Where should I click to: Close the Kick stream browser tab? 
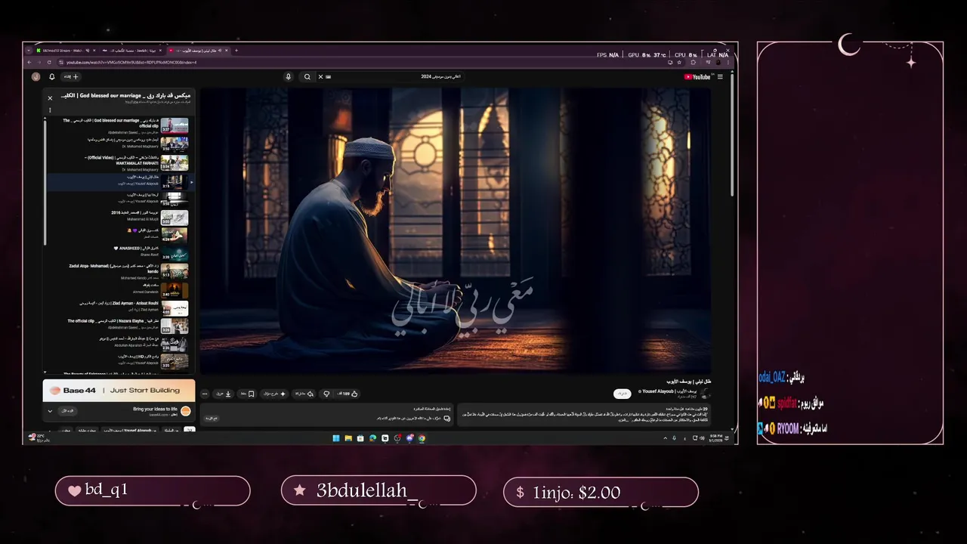coord(94,51)
